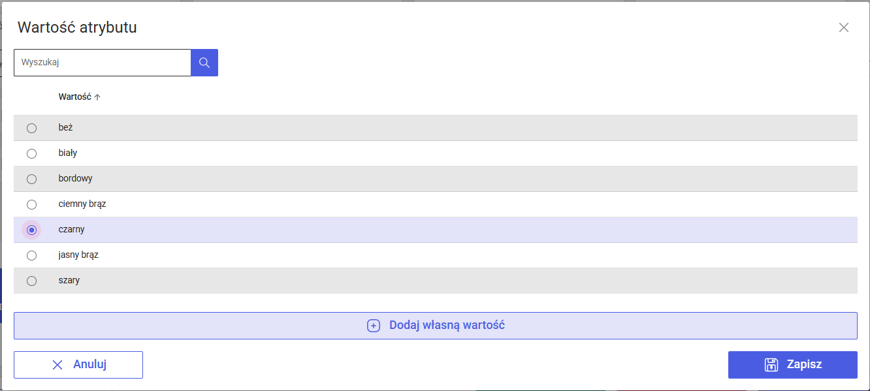Click the szary value text
870x391 pixels.
[x=69, y=281]
